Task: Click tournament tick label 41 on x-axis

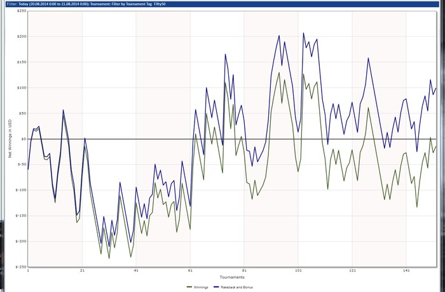Action: tap(136, 270)
